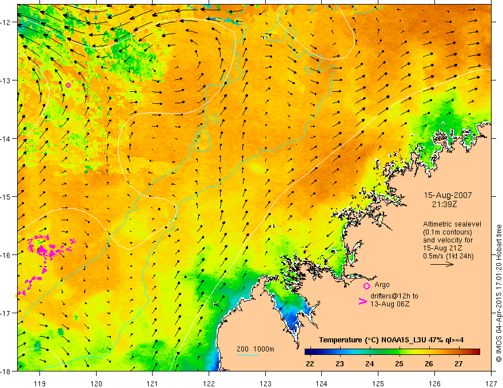Click colorbar tick label '22'

point(310,363)
